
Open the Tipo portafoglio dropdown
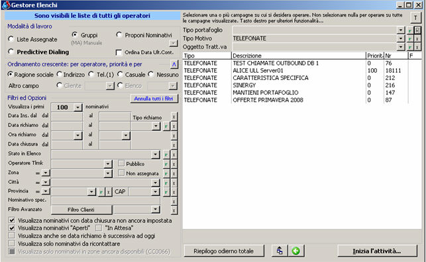pyautogui.click(x=401, y=30)
